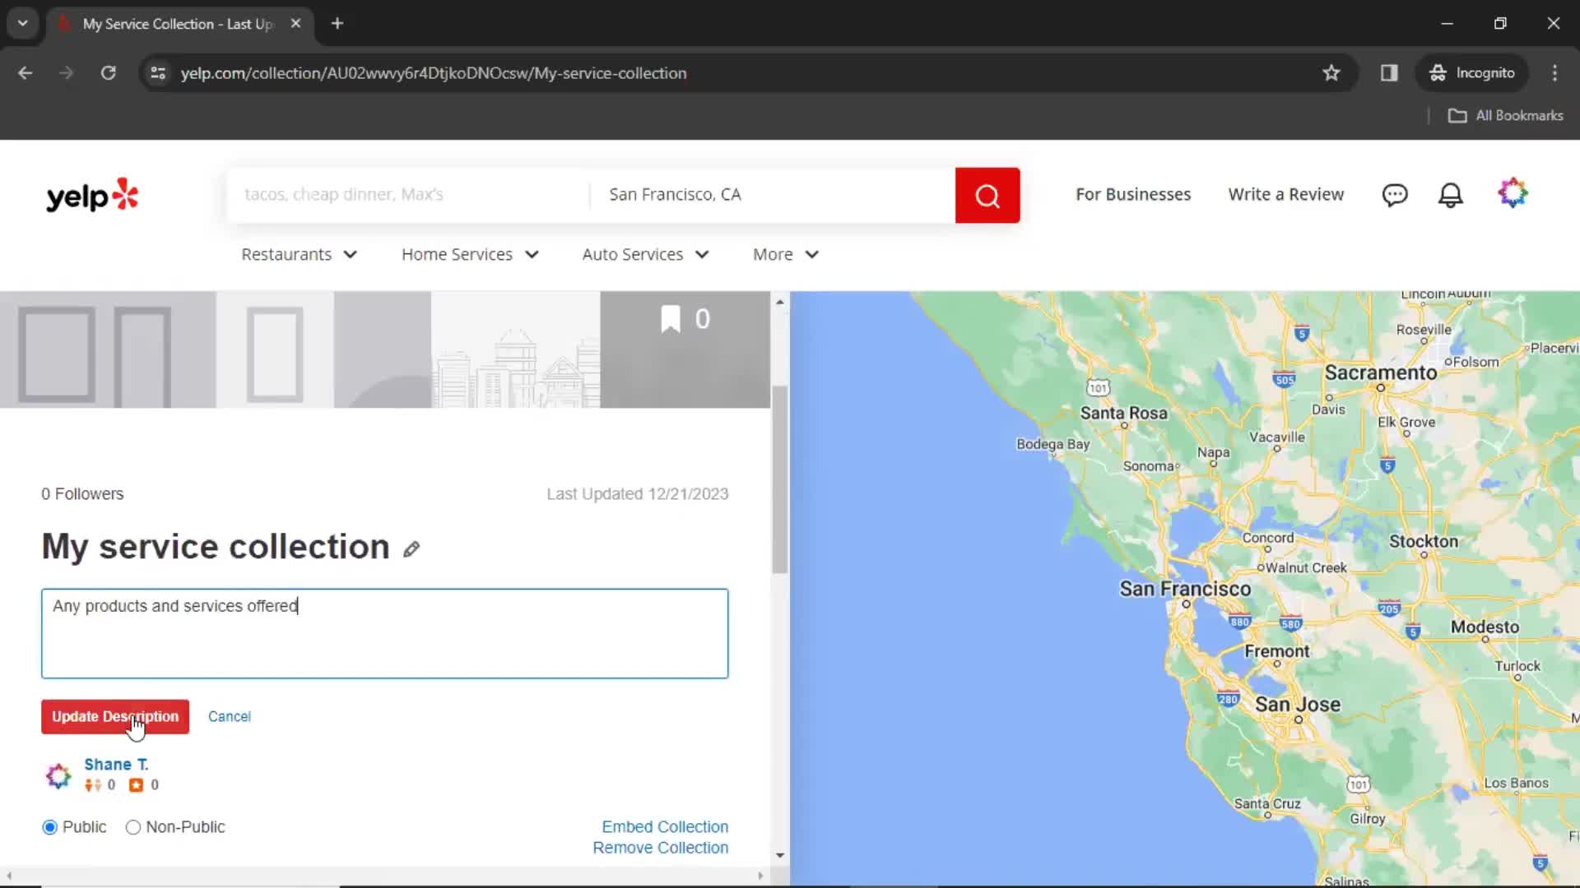Click the collection cover banner image

384,349
